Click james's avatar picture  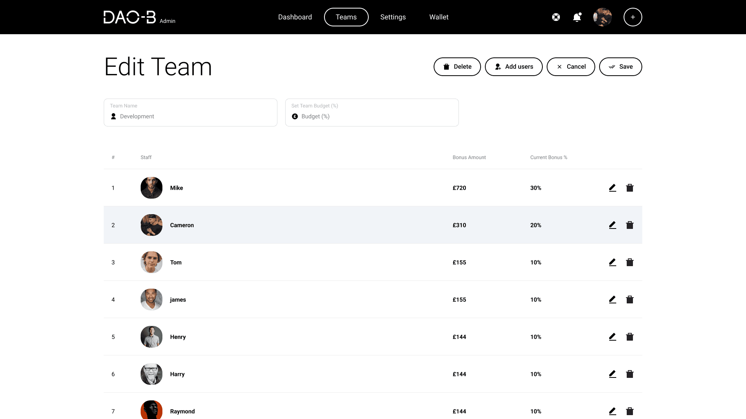click(152, 300)
